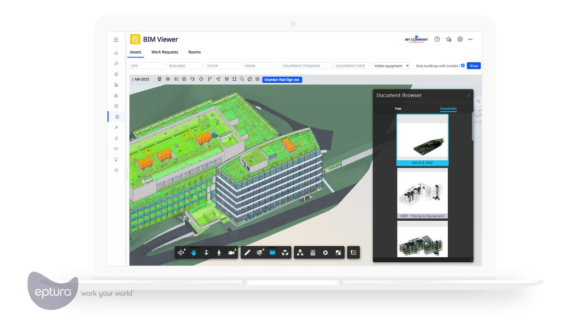Open the help question mark icon

pos(437,39)
